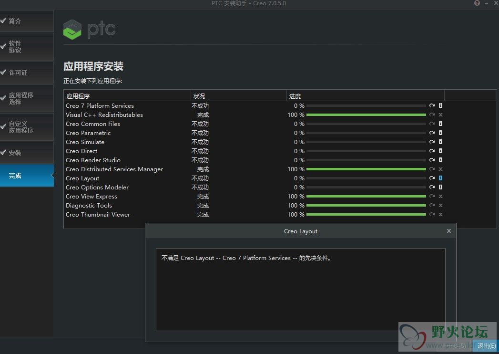Click X icon for Creo Distributed Services Manager
This screenshot has width=499, height=354.
pyautogui.click(x=440, y=169)
